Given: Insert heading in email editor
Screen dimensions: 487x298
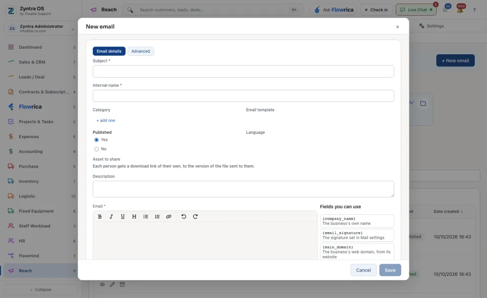Looking at the screenshot, I should click(x=134, y=217).
